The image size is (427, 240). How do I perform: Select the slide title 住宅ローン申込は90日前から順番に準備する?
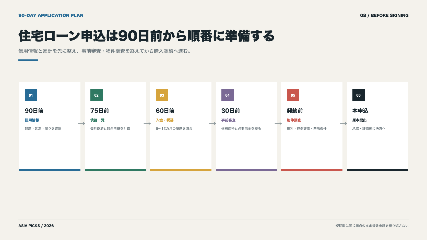pyautogui.click(x=147, y=36)
